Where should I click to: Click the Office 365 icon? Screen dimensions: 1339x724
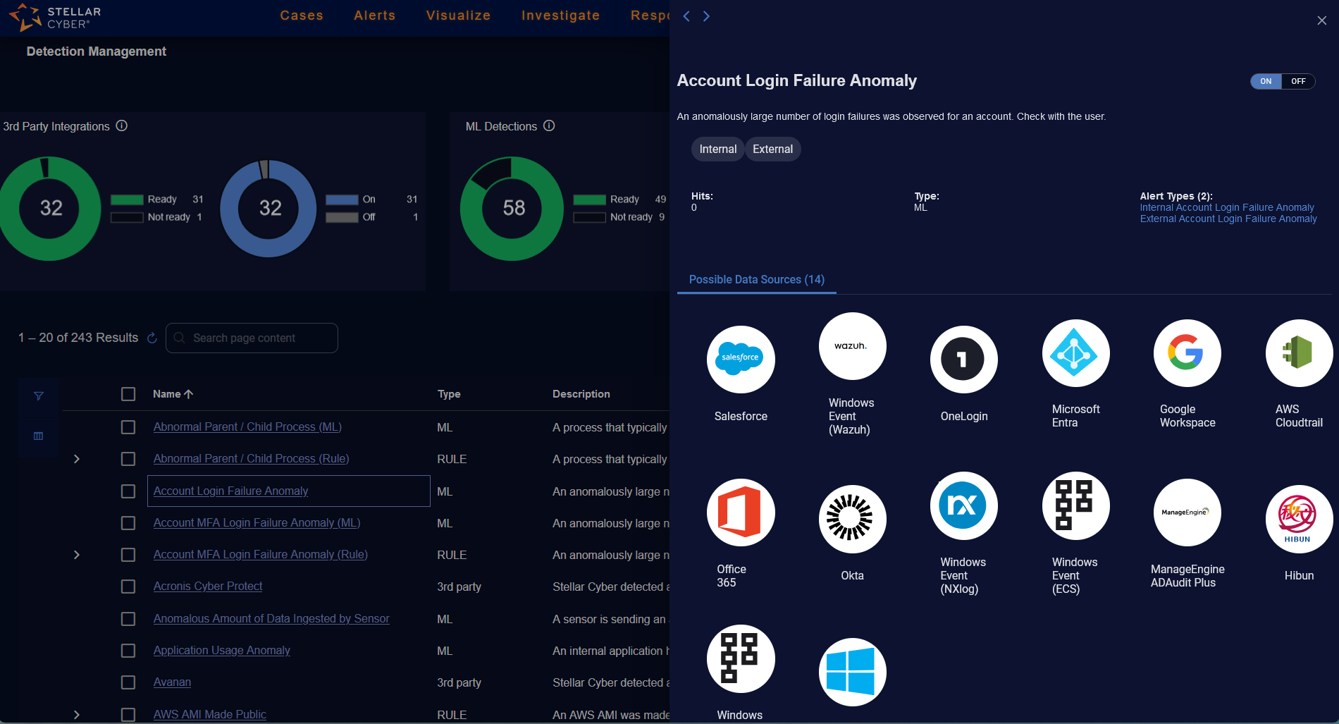(x=740, y=513)
